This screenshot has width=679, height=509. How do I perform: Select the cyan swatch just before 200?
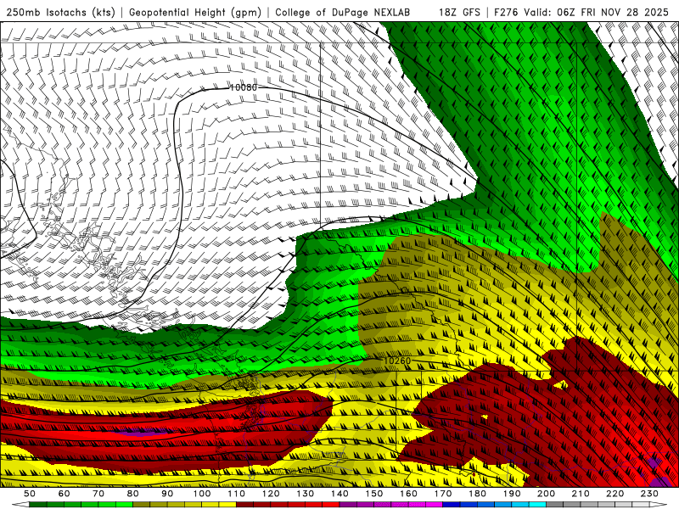click(537, 504)
